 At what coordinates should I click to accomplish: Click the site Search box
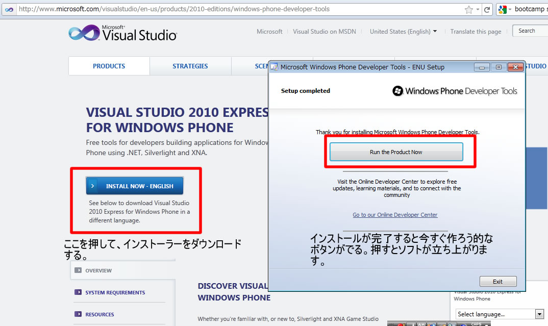(x=530, y=31)
